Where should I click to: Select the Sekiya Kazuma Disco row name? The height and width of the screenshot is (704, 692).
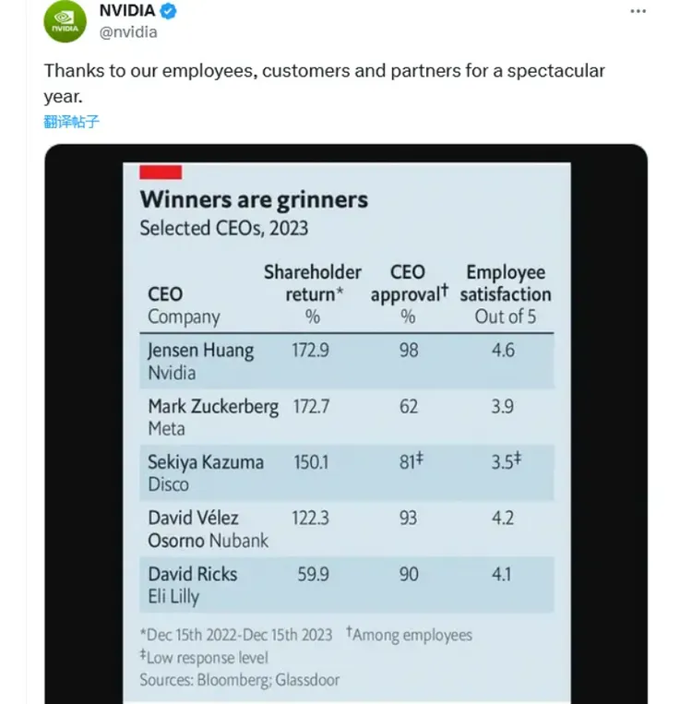tap(206, 472)
